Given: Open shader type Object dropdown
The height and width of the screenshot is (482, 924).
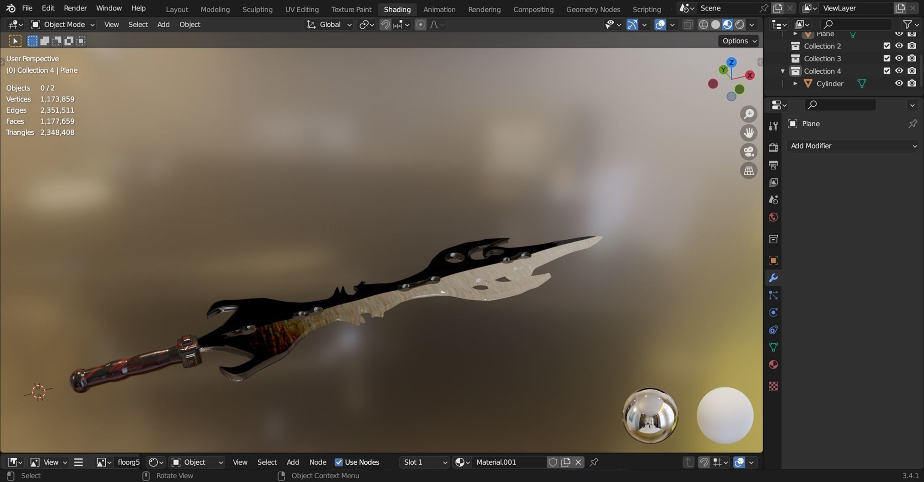Looking at the screenshot, I should pos(197,462).
